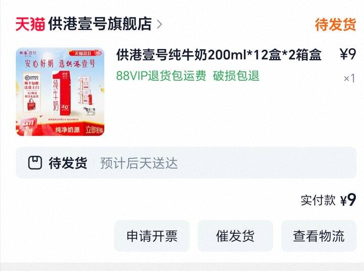364x271 pixels.
Task: Expand the chevron arrow beside the store name
Action: [159, 24]
